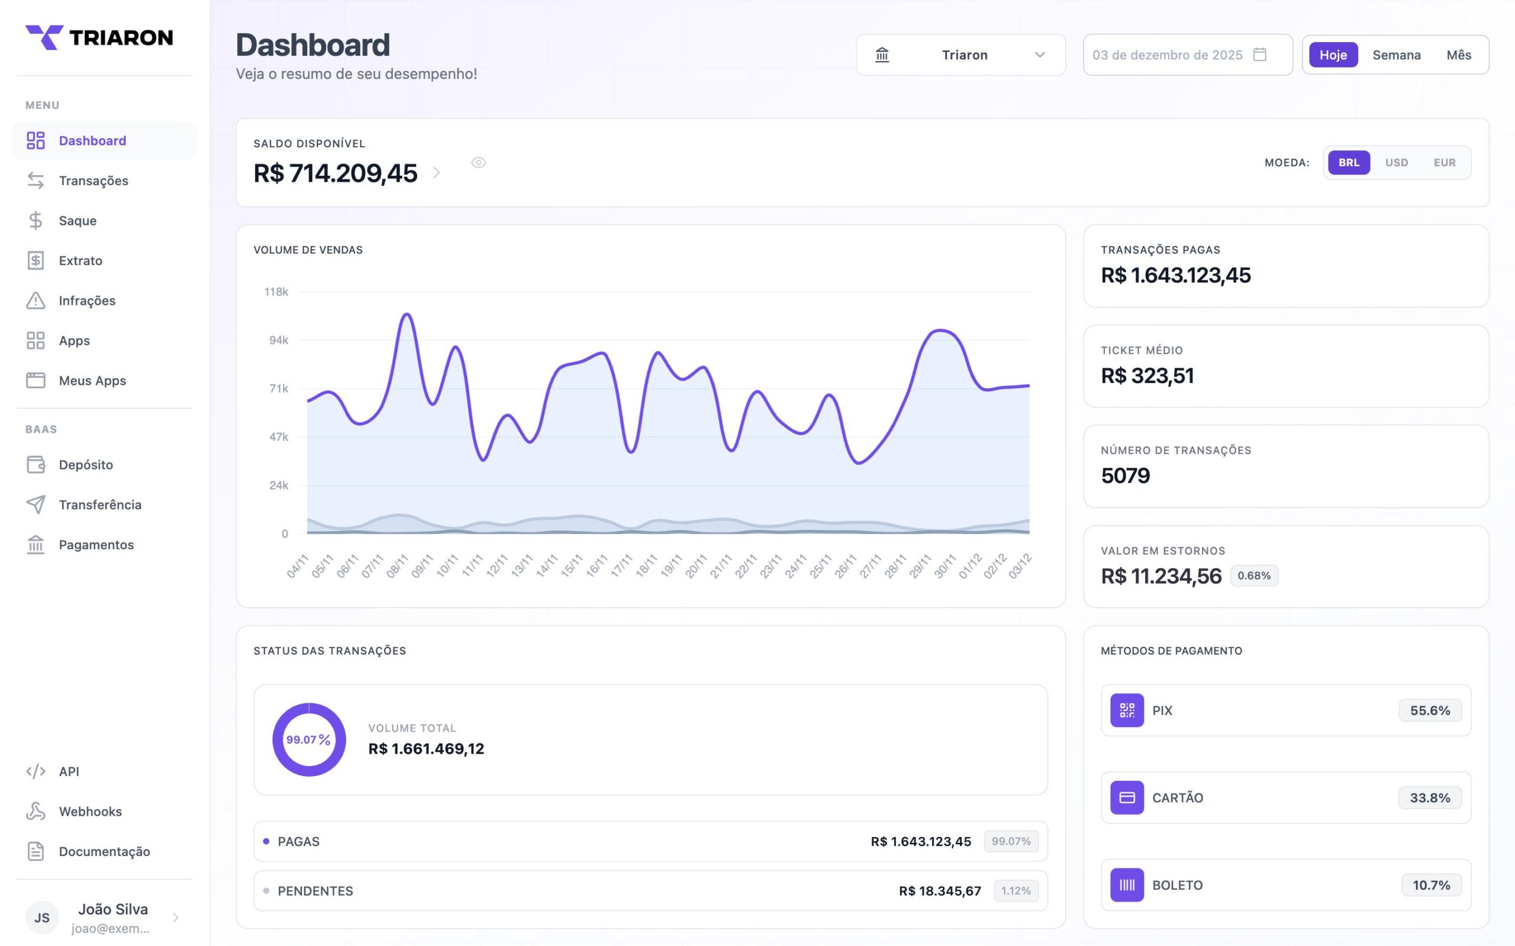Screen dimensions: 1515x946
Task: Click the PIX QR code icon
Action: (x=1126, y=710)
